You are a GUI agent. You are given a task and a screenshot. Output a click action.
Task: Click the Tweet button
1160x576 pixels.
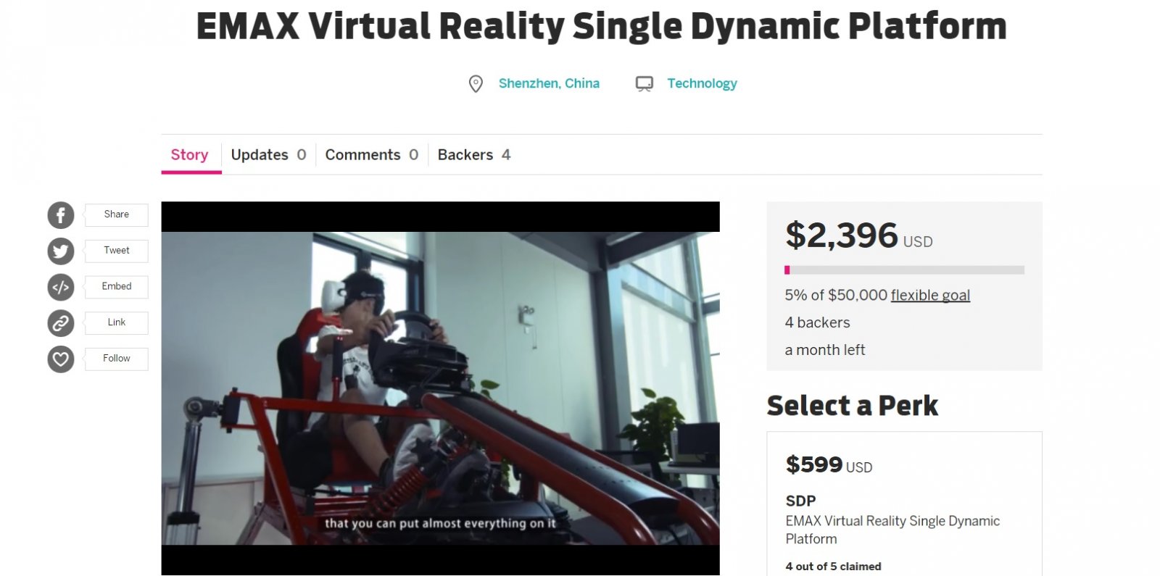116,251
